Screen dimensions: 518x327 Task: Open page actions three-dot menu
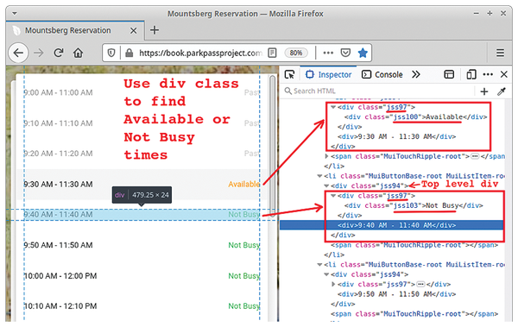328,53
